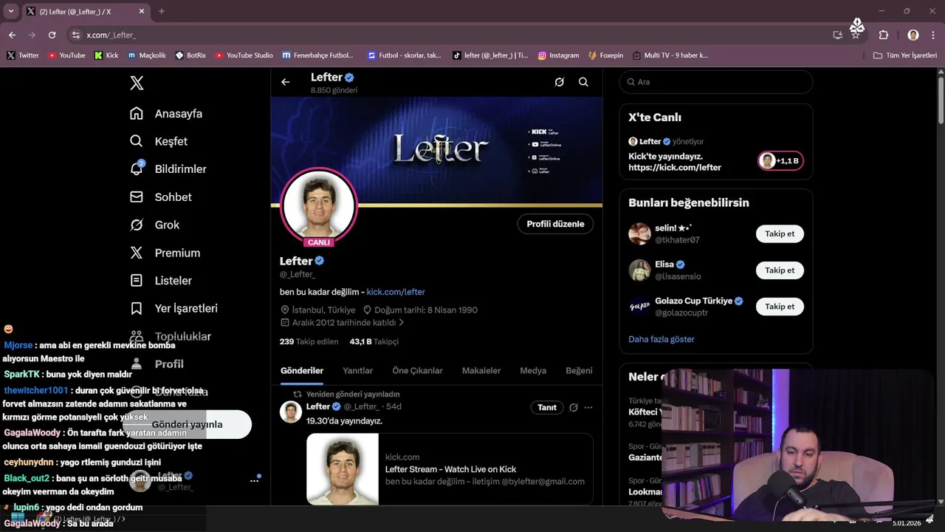The width and height of the screenshot is (945, 532).
Task: Click Daha fazla göster link
Action: click(661, 339)
